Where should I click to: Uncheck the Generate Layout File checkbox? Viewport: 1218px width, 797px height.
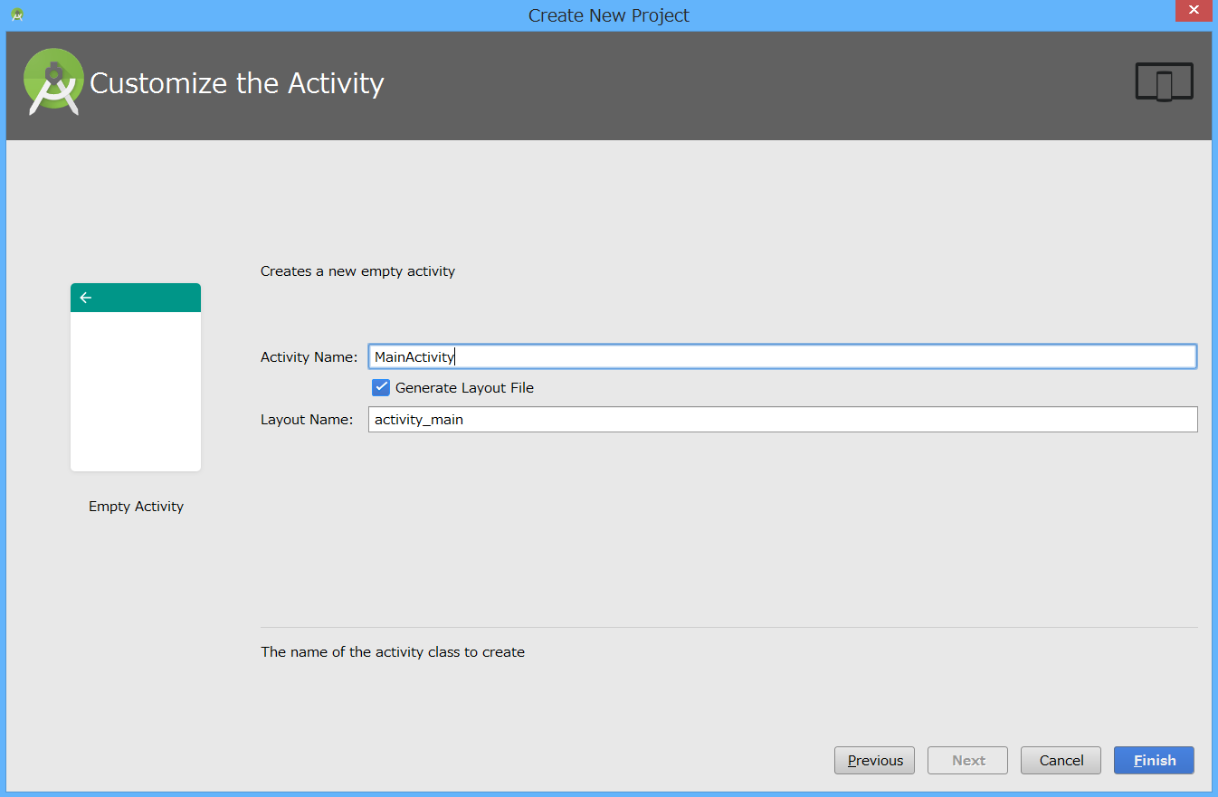[381, 388]
